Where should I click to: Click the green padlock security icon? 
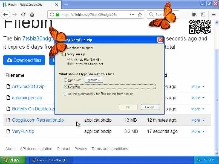click(57, 14)
